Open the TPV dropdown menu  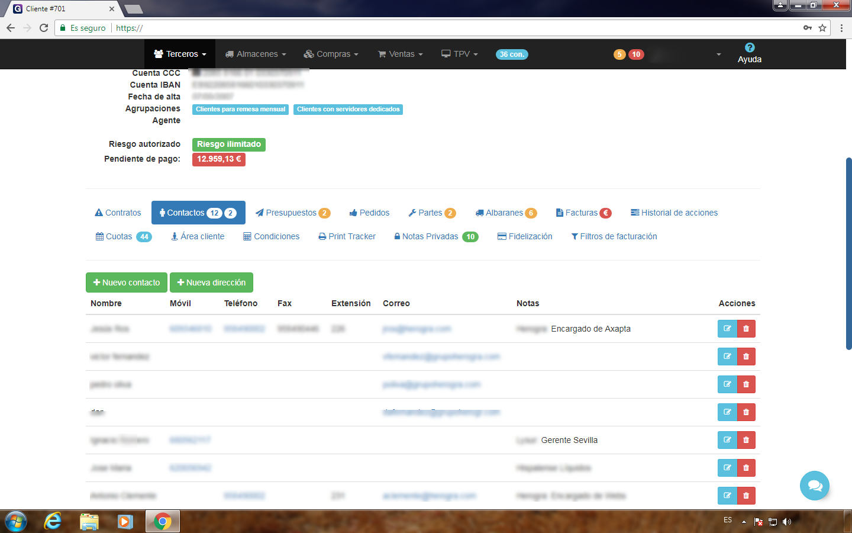point(460,54)
